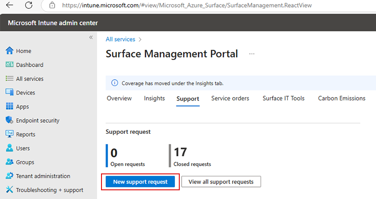Screen dimensions: 376x199
Task: Click the Troubleshooting + support wrench icon
Action: [9, 190]
